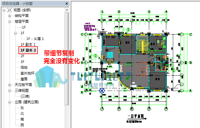This screenshot has height=128, width=200.
Task: Collapse the 1F view node
Action: point(15,33)
